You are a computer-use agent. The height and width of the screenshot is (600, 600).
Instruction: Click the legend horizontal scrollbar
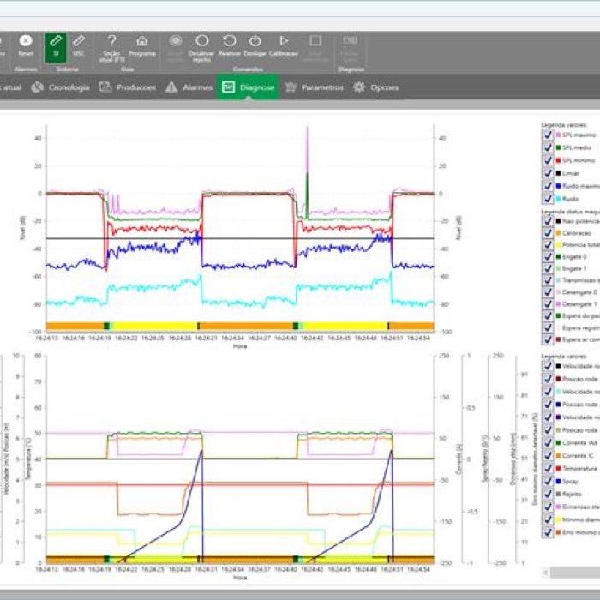573,572
